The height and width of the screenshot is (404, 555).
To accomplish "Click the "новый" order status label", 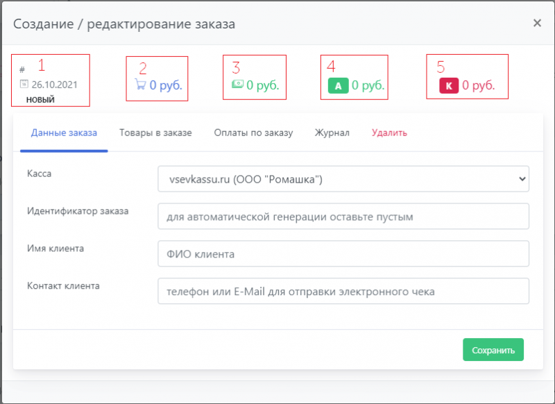I will click(40, 99).
